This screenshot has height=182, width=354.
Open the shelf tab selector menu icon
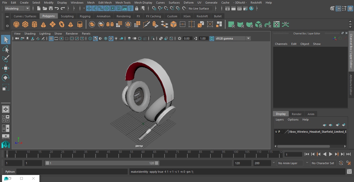click(7, 17)
